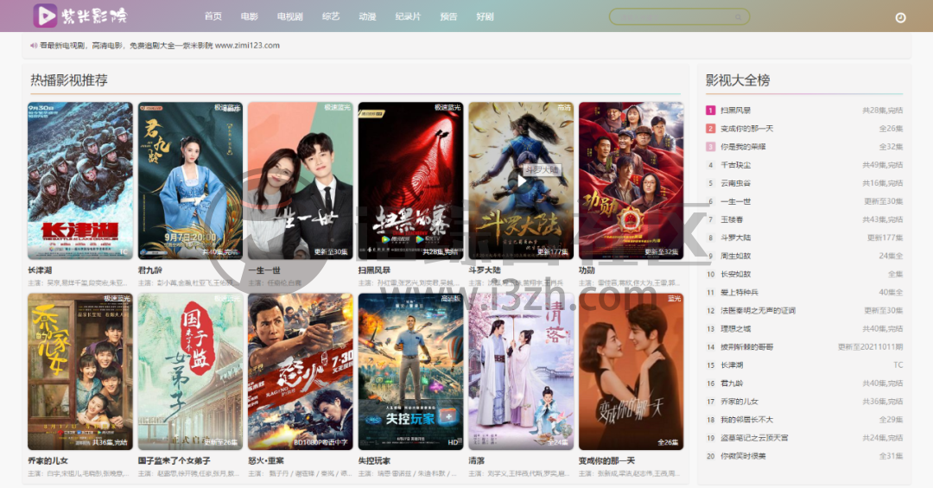The image size is (933, 488).
Task: Click 变成你的那一天 title under poster
Action: [607, 460]
